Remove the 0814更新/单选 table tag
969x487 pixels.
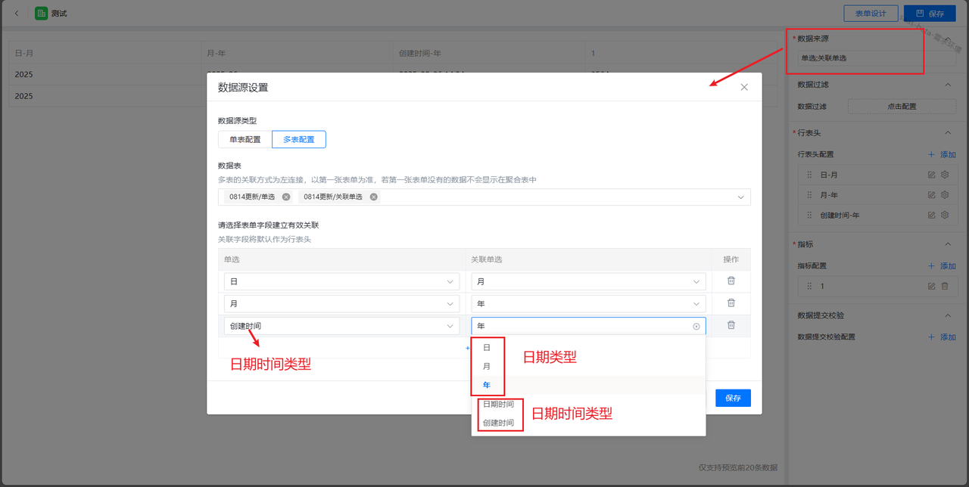[286, 197]
